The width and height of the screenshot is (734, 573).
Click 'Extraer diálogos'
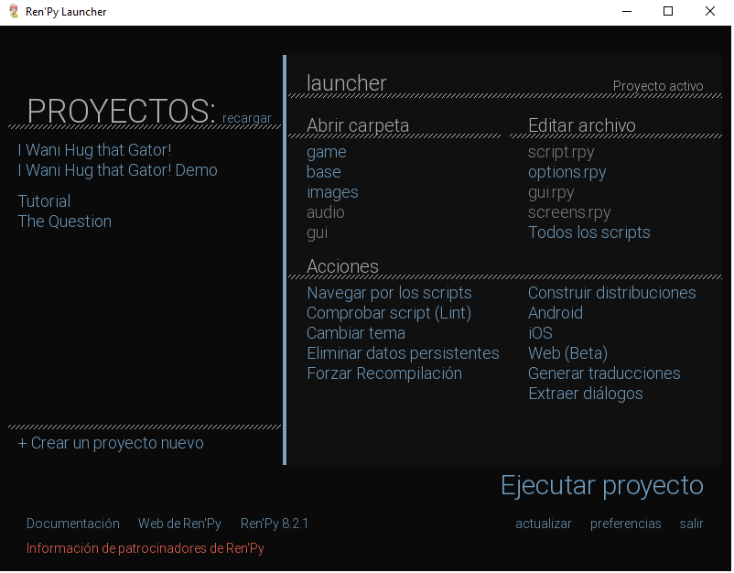click(x=585, y=394)
